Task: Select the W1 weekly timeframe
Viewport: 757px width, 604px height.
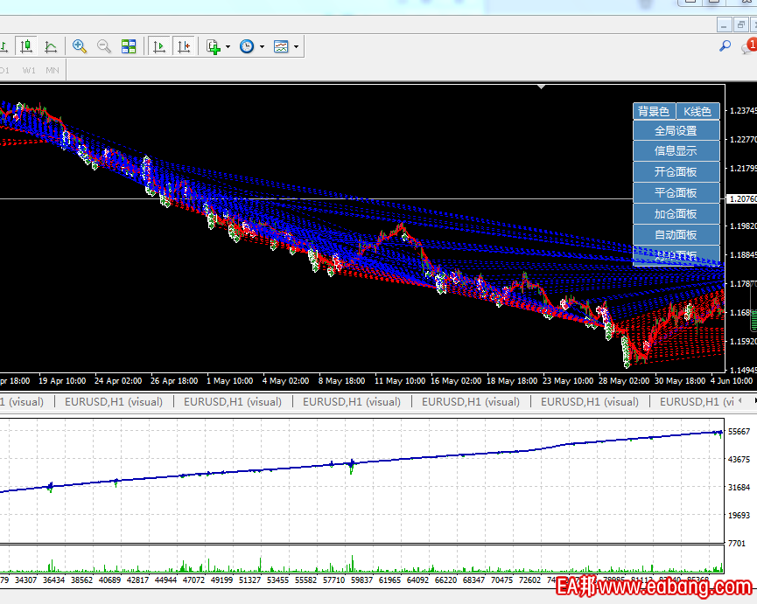Action: coord(29,71)
